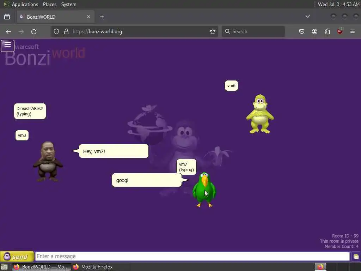Focus the Enter a message field
Screen dimensions: 361x271
pos(192,257)
